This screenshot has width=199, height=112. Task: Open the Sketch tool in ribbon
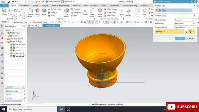[4, 12]
